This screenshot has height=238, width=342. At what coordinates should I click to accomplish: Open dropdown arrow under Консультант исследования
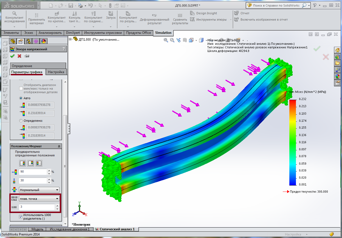pyautogui.click(x=15, y=27)
